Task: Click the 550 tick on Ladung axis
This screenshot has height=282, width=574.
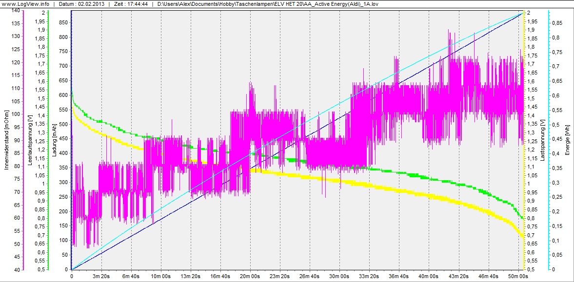Action: tap(64, 110)
